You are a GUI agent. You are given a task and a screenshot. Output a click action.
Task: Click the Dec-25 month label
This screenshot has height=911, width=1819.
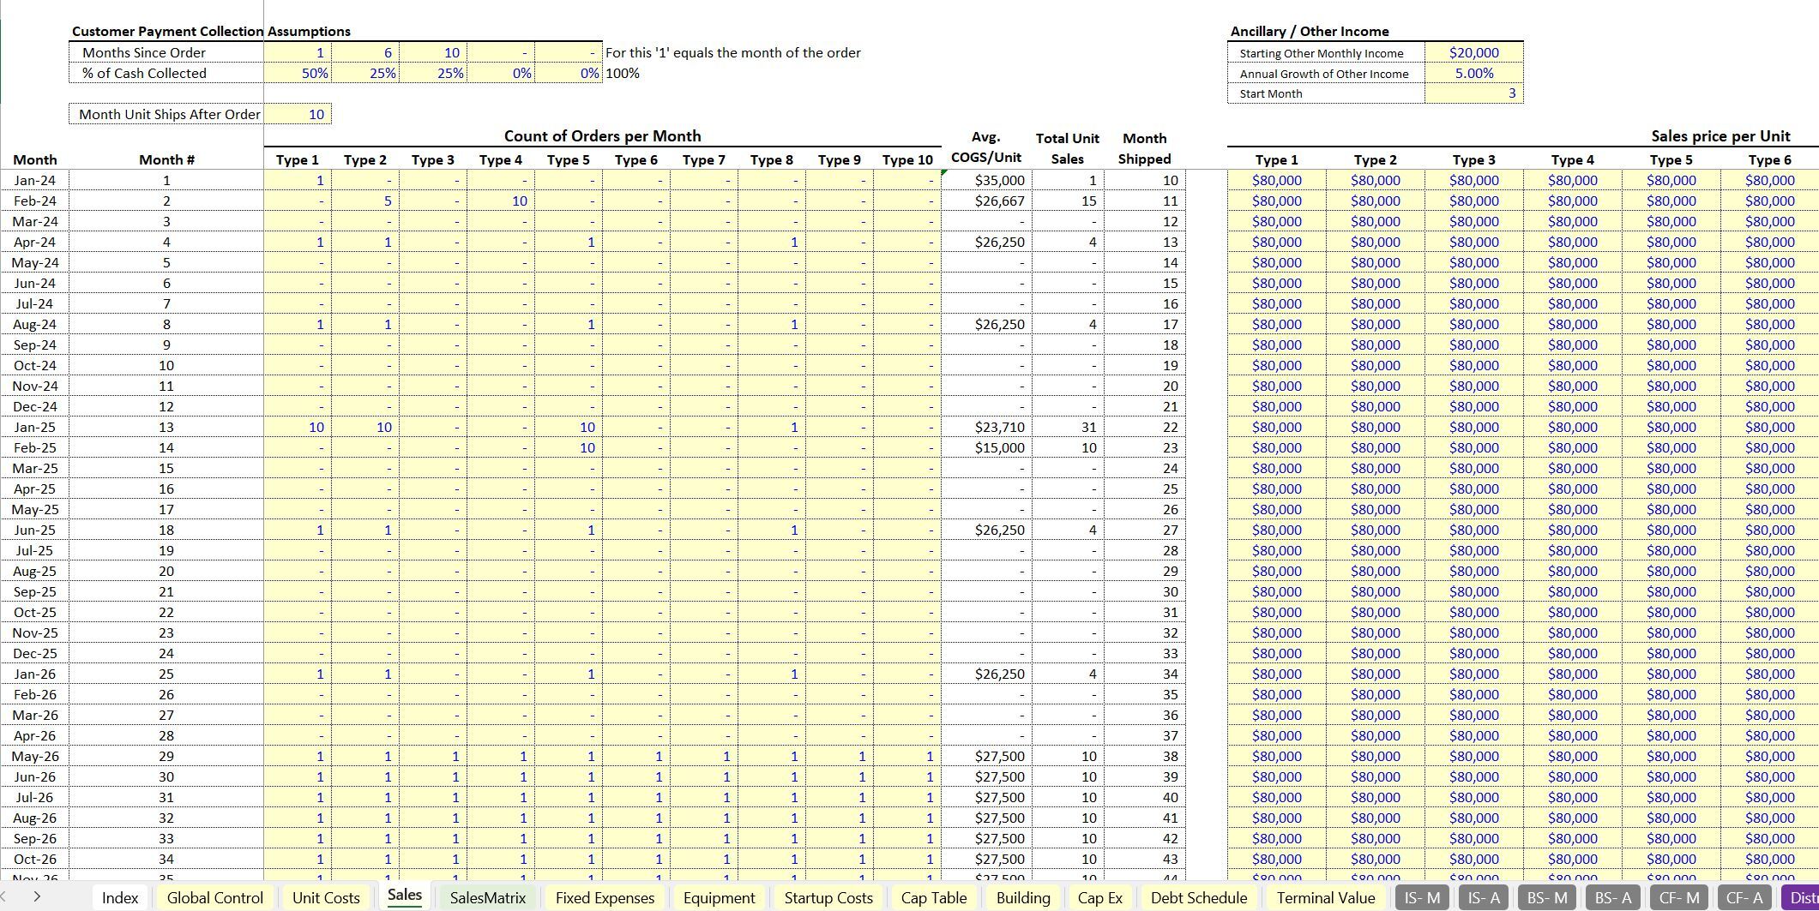point(35,653)
